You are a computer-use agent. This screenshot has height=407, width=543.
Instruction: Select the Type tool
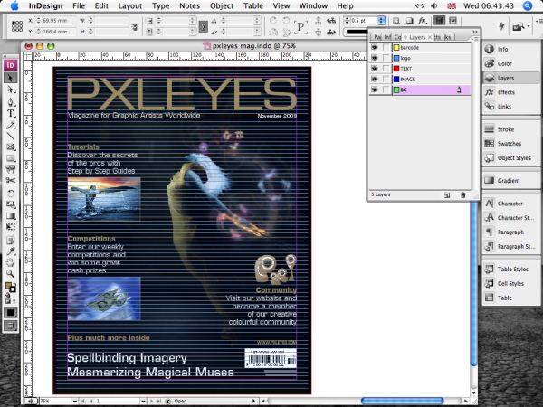tap(10, 113)
